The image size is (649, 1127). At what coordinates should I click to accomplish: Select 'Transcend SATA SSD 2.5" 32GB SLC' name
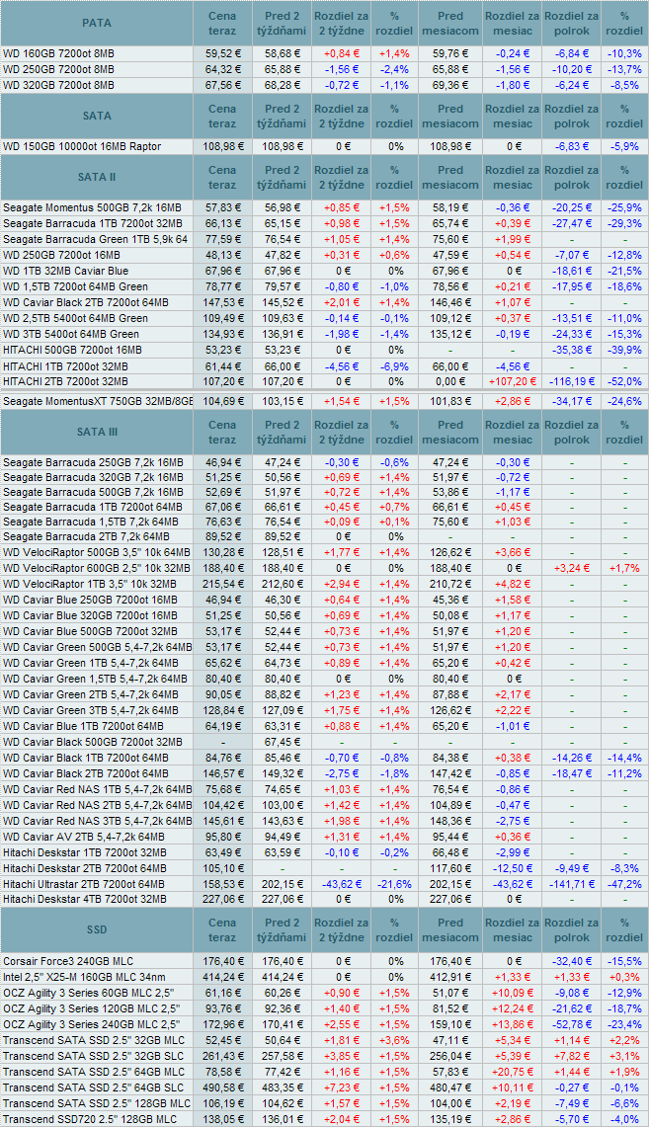94,1056
